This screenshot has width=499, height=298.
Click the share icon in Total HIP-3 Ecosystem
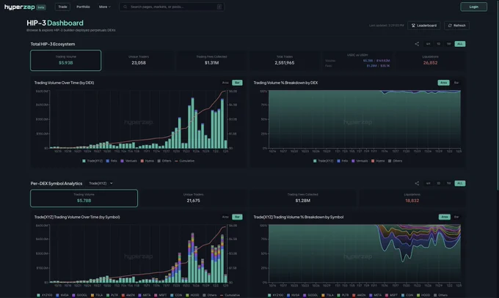(x=417, y=44)
